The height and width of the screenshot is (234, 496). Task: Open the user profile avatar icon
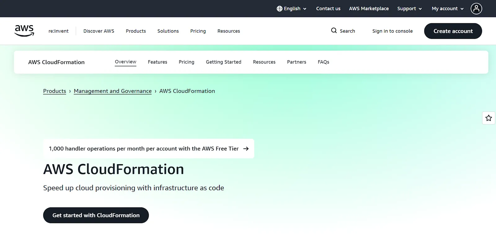click(476, 9)
